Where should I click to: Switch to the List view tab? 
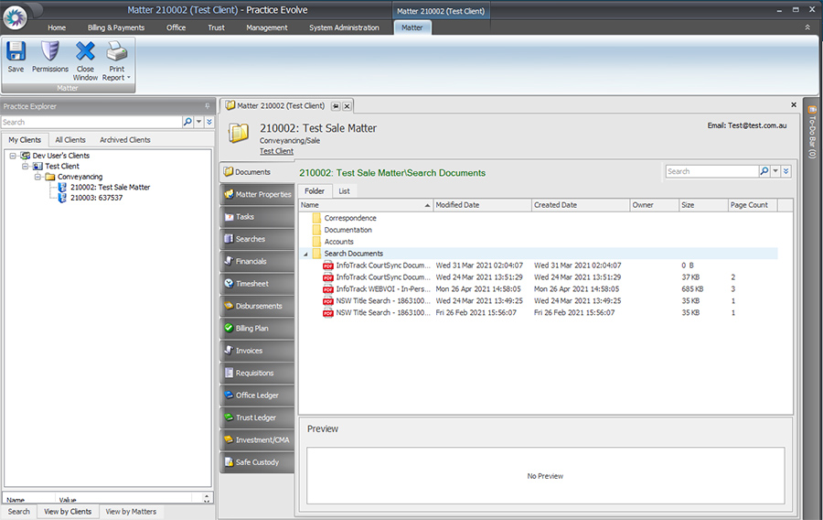(344, 191)
